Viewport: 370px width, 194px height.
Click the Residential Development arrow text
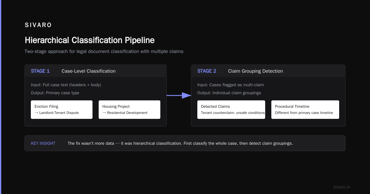125,113
